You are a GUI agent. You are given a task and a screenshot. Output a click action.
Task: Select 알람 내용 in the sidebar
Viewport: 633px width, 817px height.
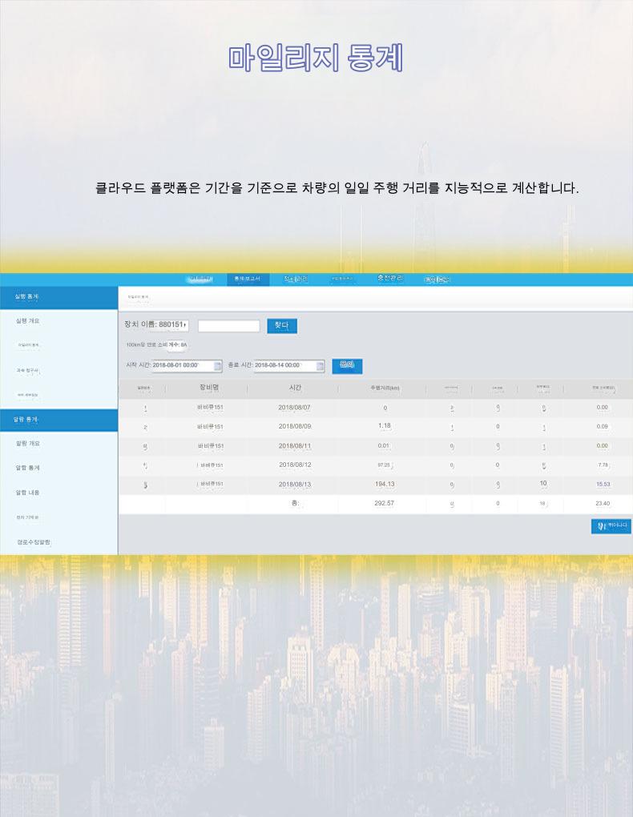click(x=28, y=493)
